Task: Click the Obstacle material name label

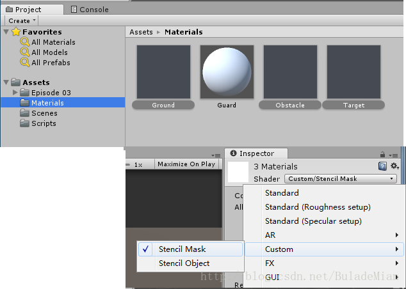Action: coord(290,105)
